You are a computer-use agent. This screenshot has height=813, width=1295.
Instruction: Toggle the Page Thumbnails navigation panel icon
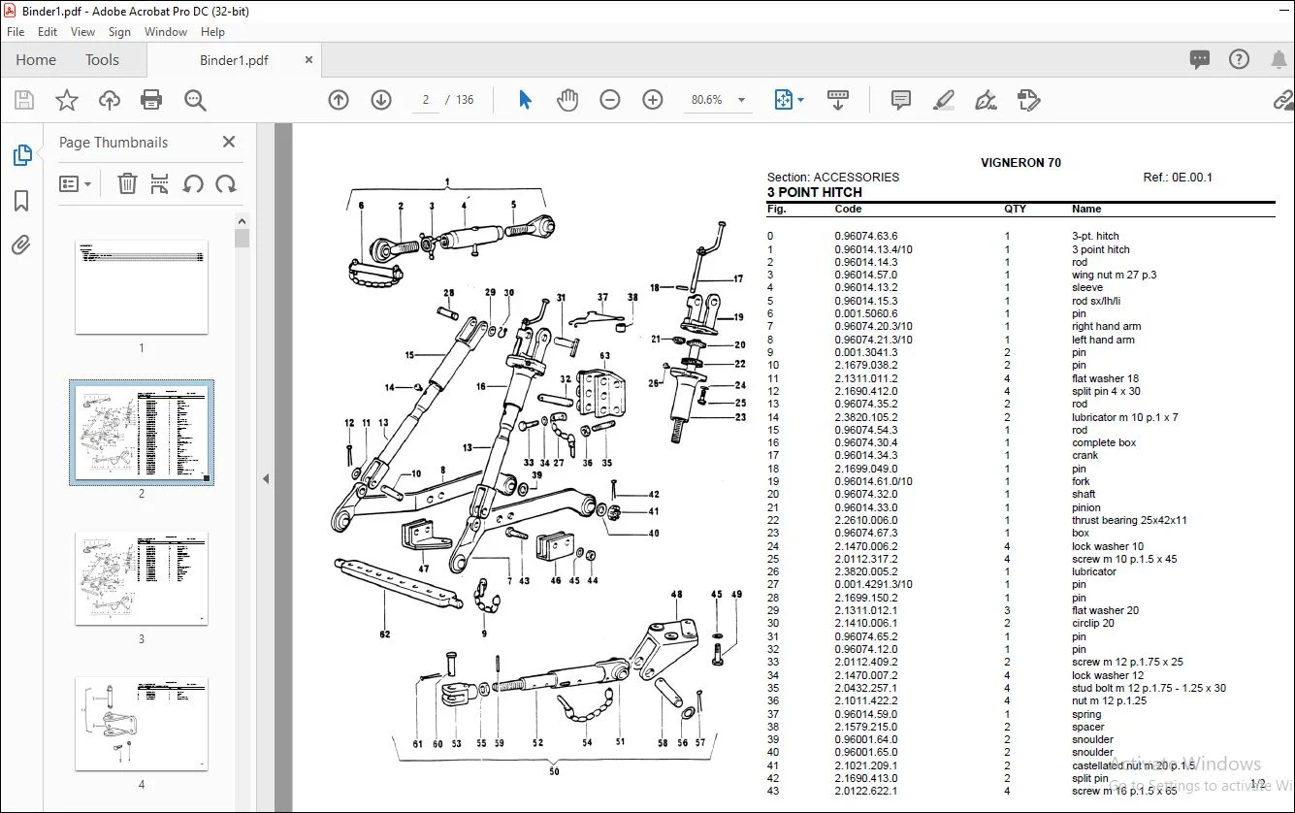pos(21,155)
